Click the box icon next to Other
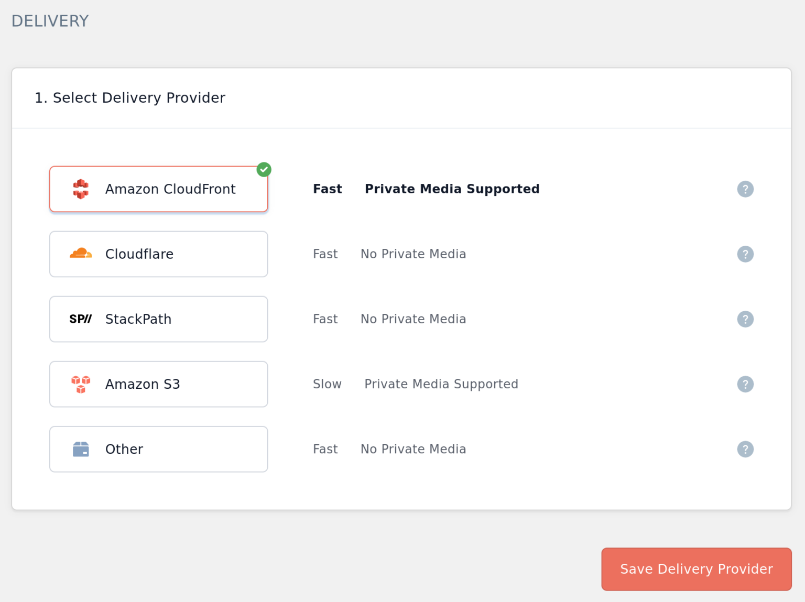805x602 pixels. pos(81,449)
